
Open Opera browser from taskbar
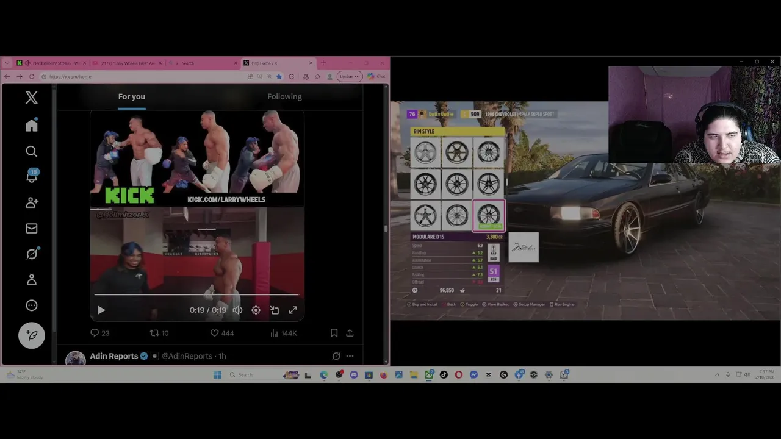tap(458, 374)
